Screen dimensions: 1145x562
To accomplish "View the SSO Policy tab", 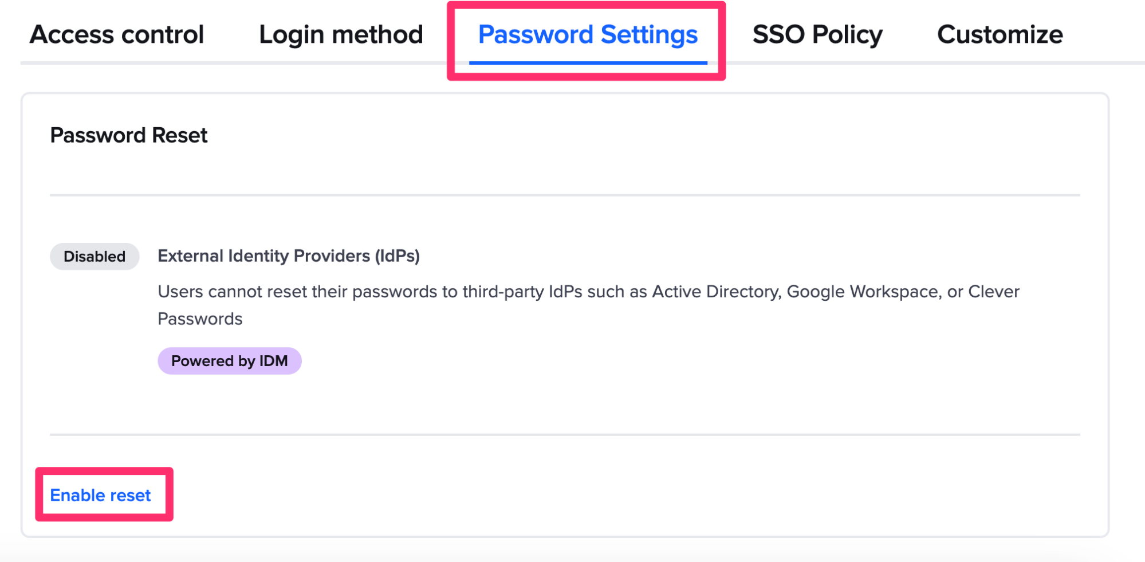I will pyautogui.click(x=817, y=34).
